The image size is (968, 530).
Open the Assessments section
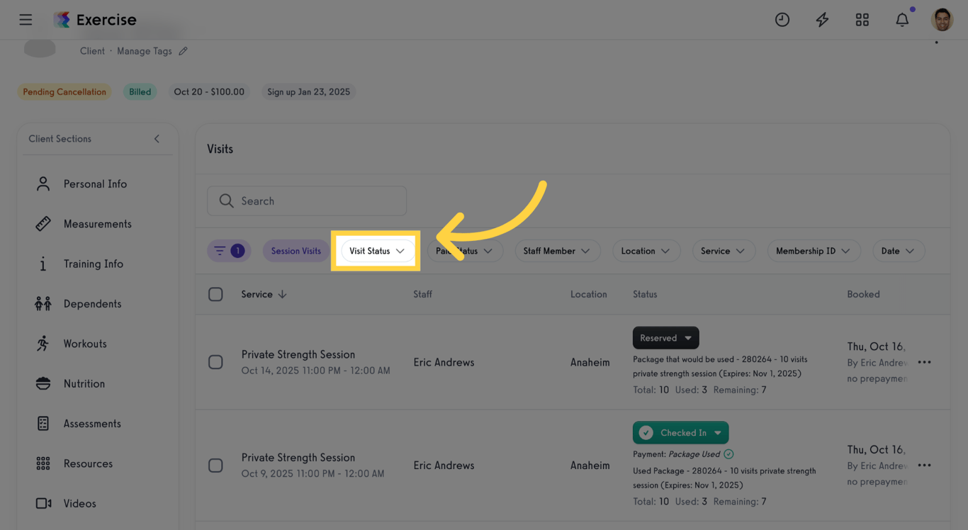(x=92, y=423)
